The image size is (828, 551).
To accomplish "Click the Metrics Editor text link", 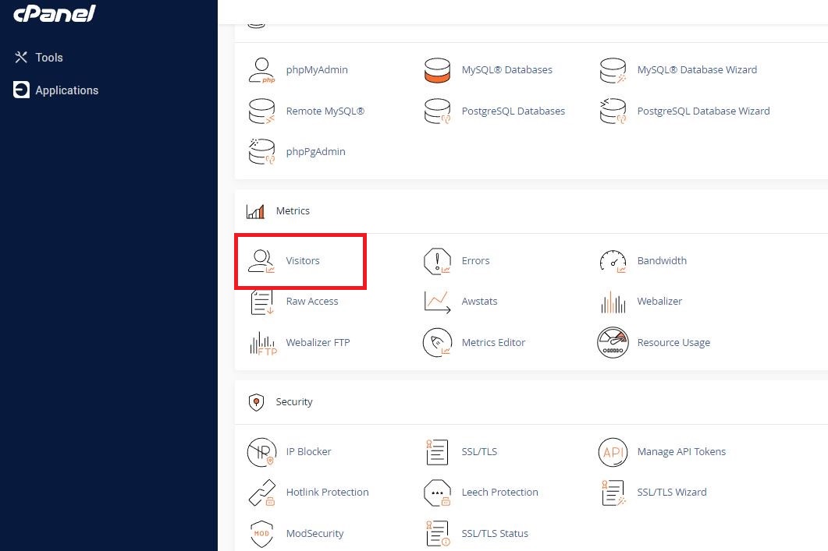I will 493,343.
